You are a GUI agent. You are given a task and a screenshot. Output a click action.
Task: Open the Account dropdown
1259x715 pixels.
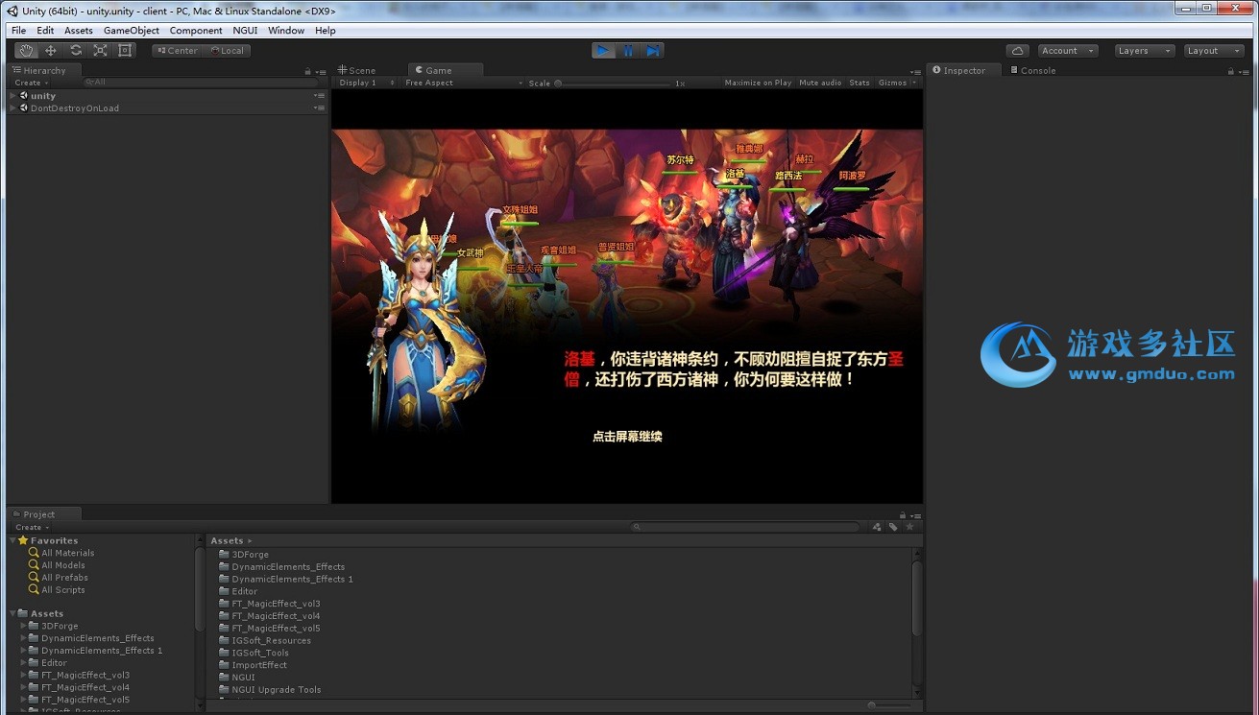tap(1068, 51)
